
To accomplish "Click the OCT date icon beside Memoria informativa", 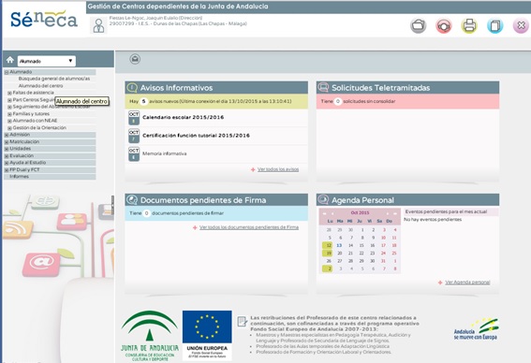I will 134,154.
